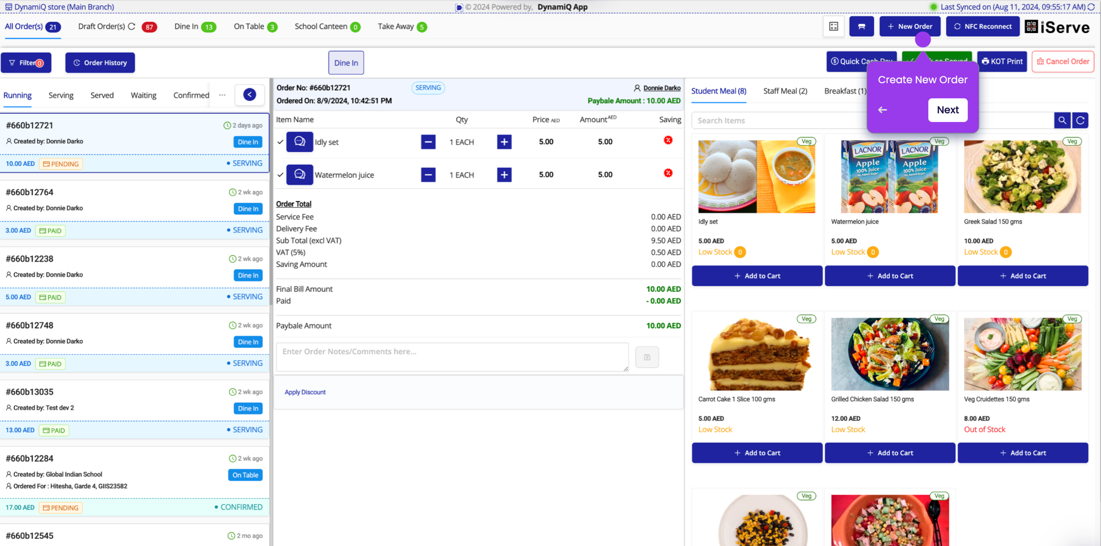Click the order notes text field
This screenshot has width=1101, height=546.
coord(452,357)
